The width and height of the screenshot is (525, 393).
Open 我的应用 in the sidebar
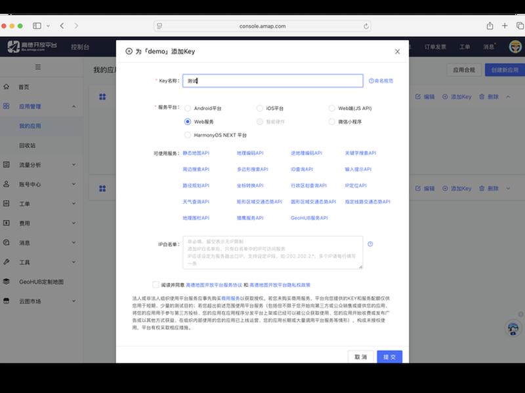click(x=30, y=126)
